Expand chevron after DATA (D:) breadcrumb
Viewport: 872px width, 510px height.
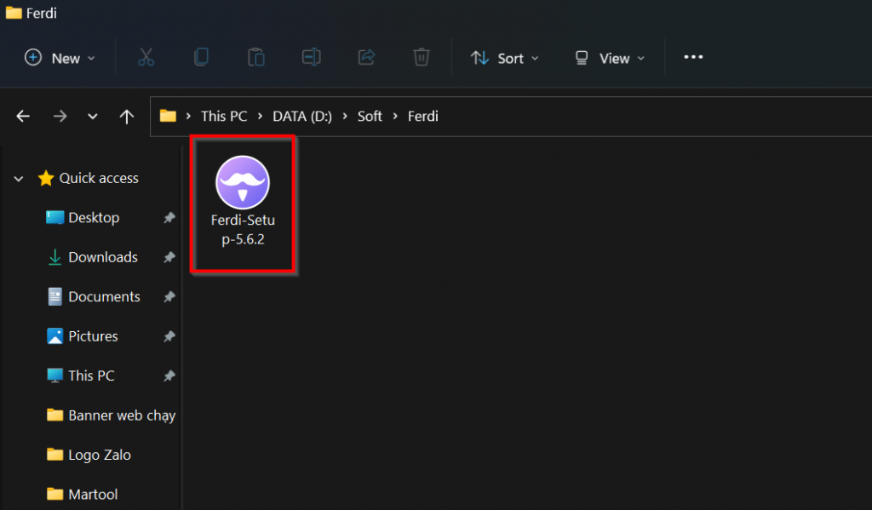(345, 117)
